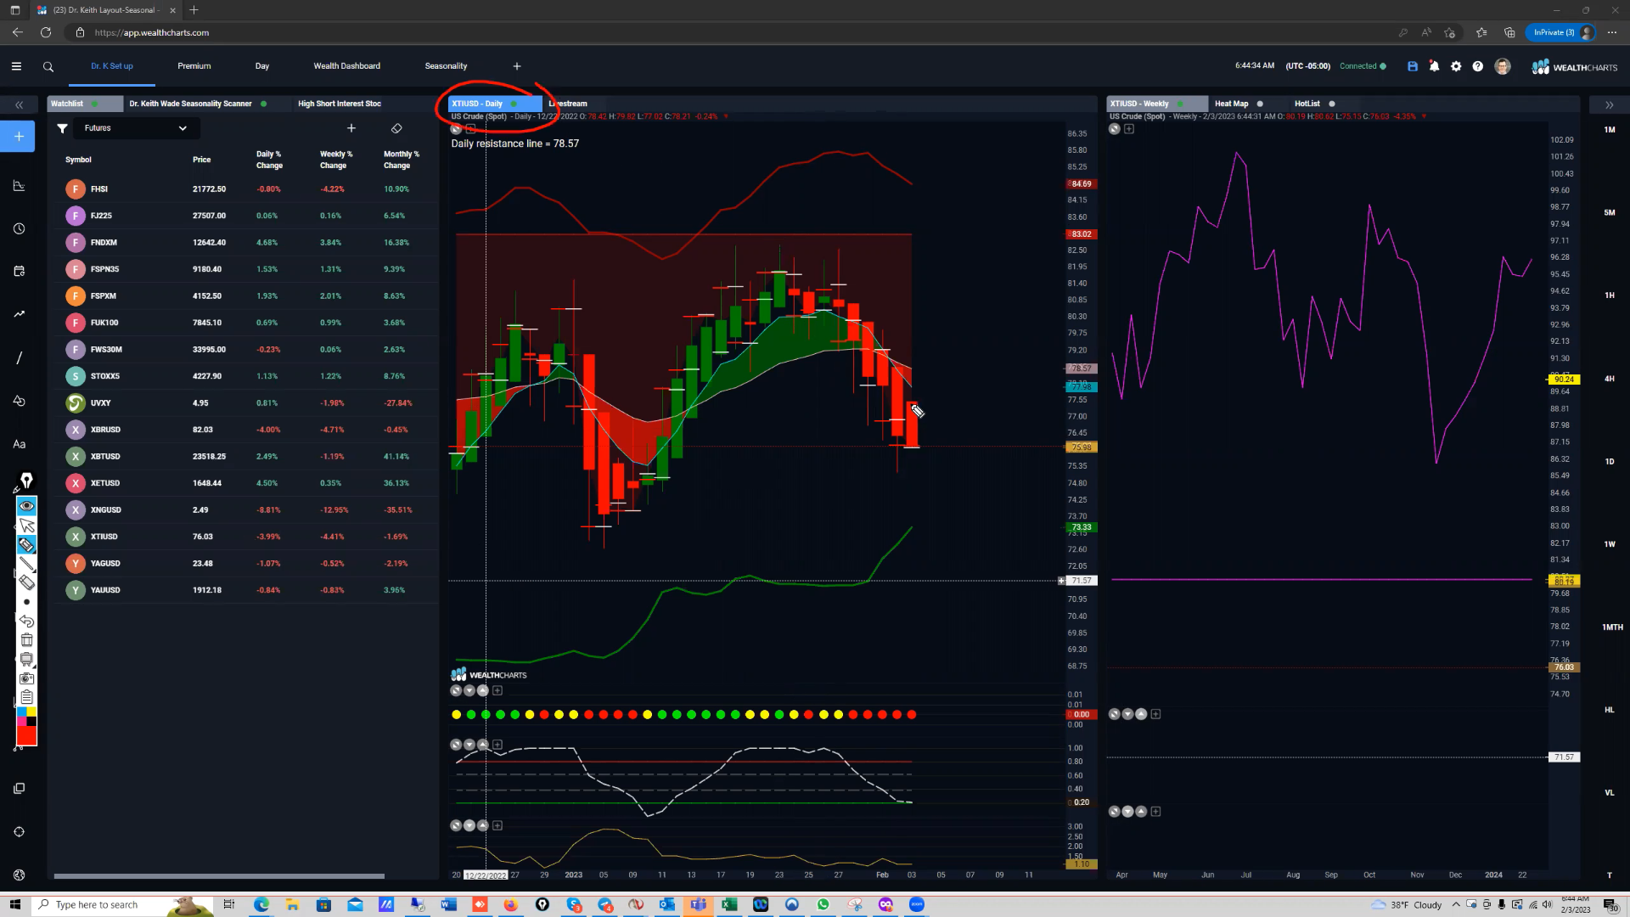1630x917 pixels.
Task: Expand third daily indicator pane plus box
Action: point(497,825)
